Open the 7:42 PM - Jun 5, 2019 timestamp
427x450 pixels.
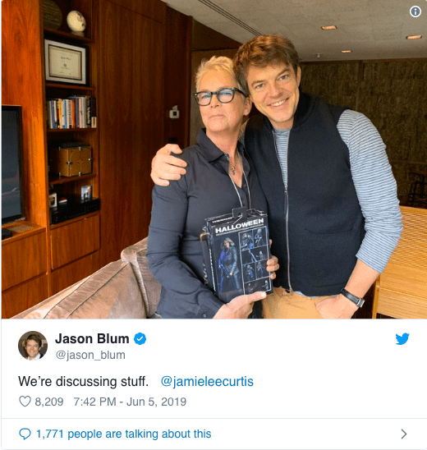click(x=130, y=402)
